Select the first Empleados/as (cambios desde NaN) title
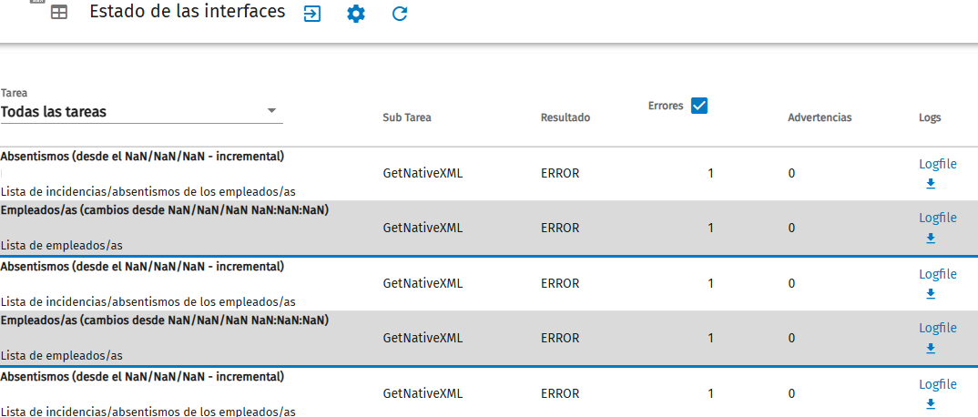 tap(165, 210)
